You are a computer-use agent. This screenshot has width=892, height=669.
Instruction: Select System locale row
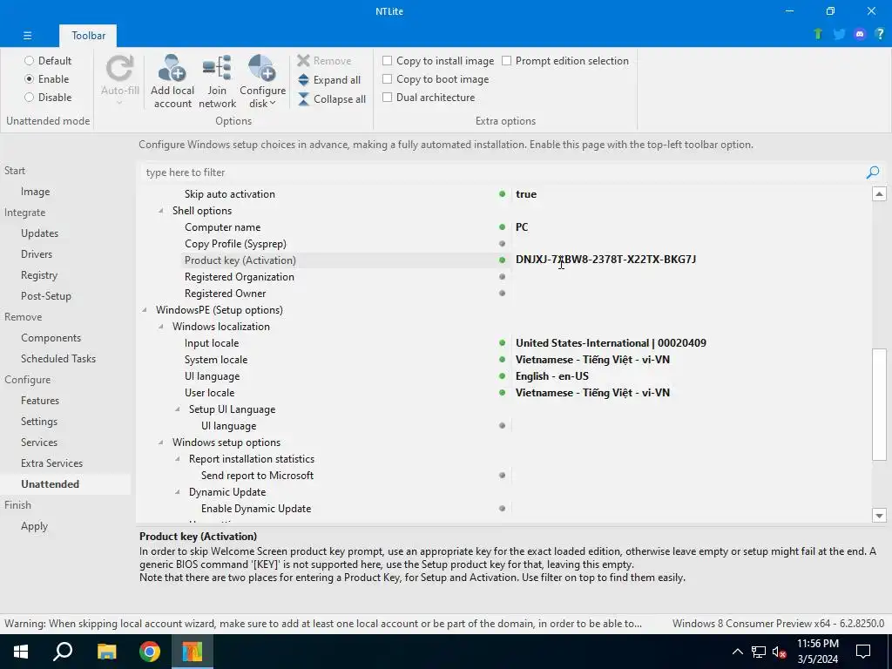(503, 360)
